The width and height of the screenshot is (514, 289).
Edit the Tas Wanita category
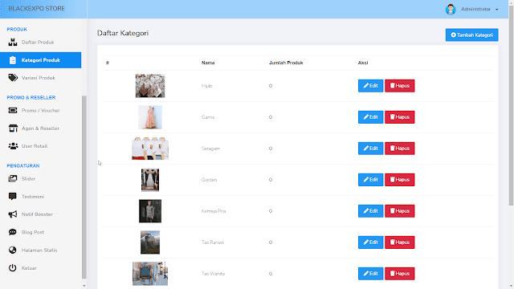tap(370, 274)
